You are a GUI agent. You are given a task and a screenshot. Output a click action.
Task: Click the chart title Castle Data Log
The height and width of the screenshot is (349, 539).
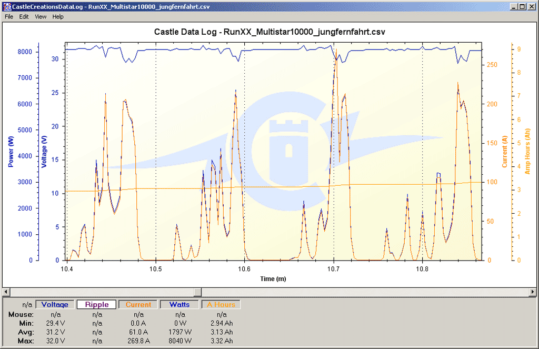pyautogui.click(x=269, y=32)
